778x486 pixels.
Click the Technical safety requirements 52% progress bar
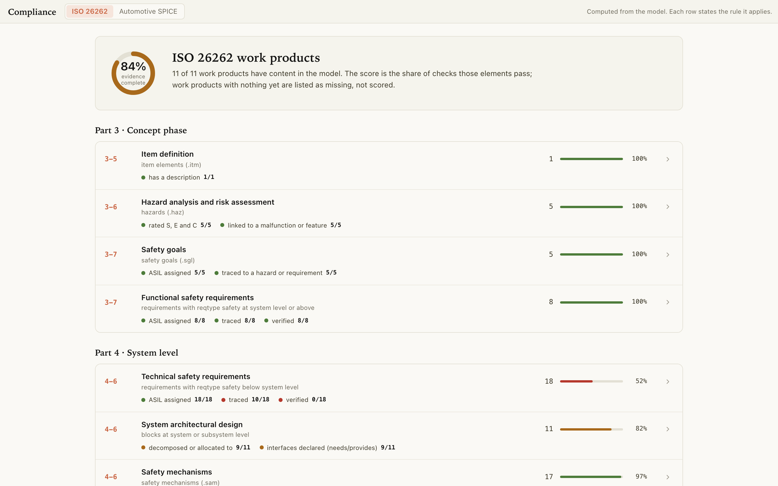click(x=591, y=382)
